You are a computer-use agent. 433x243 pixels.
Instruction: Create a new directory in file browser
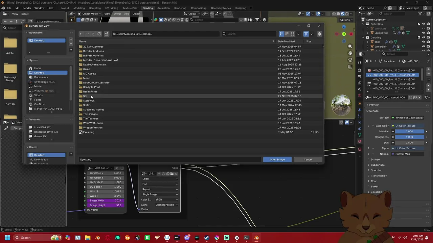tap(107, 34)
